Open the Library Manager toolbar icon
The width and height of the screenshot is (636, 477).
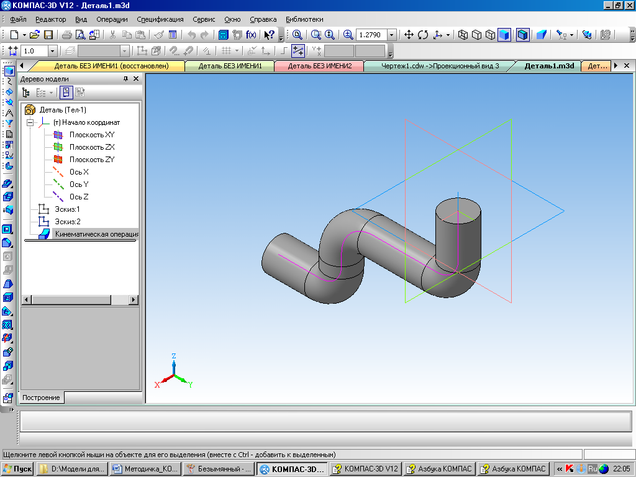click(x=224, y=35)
